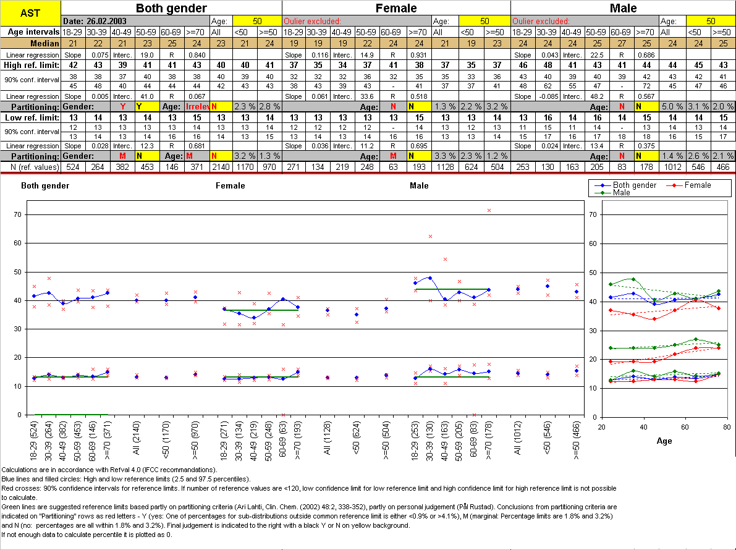Click the regression R value 0.686
Image resolution: width=736 pixels, height=550 pixels.
coord(646,55)
